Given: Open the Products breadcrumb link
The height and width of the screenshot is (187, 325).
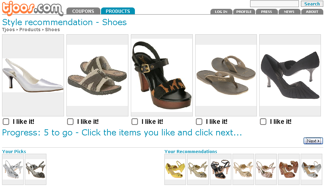Looking at the screenshot, I should 30,30.
